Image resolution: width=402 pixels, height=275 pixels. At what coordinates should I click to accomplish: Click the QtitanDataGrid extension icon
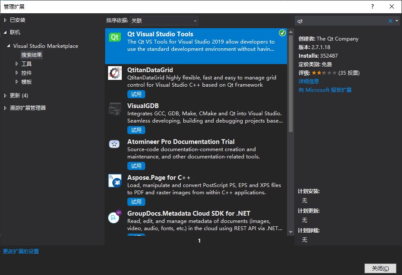pos(114,73)
